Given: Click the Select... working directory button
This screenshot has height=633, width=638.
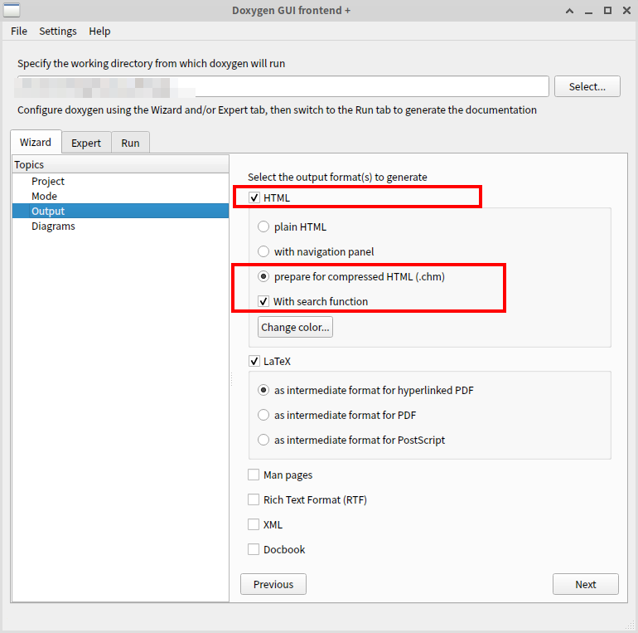Looking at the screenshot, I should (587, 86).
